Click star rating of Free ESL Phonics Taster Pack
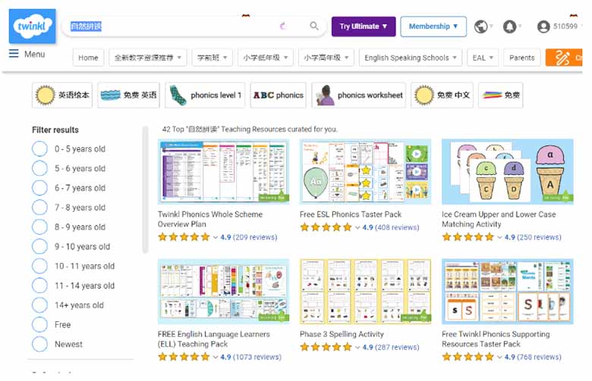 tap(326, 227)
